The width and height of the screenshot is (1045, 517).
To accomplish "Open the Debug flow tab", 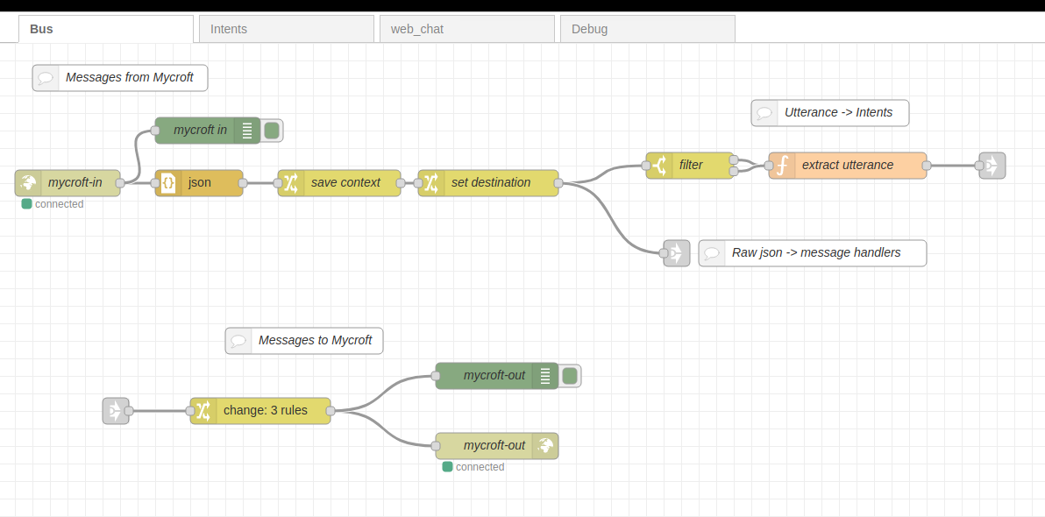I will [648, 29].
